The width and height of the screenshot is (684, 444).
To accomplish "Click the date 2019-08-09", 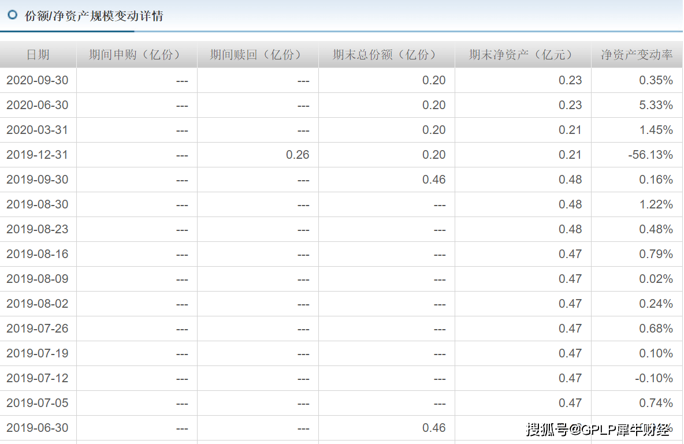I will click(x=37, y=279).
